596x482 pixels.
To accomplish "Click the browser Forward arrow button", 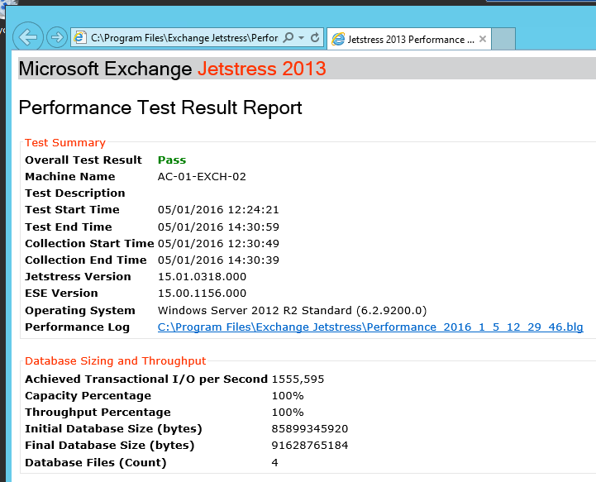I will pyautogui.click(x=56, y=37).
